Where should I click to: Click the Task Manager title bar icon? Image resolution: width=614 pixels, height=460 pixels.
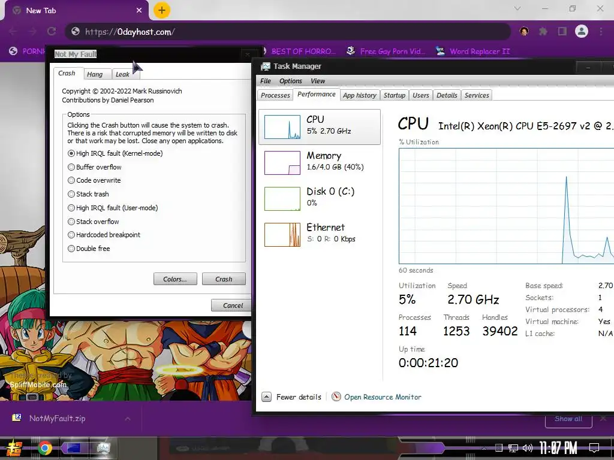(x=266, y=66)
